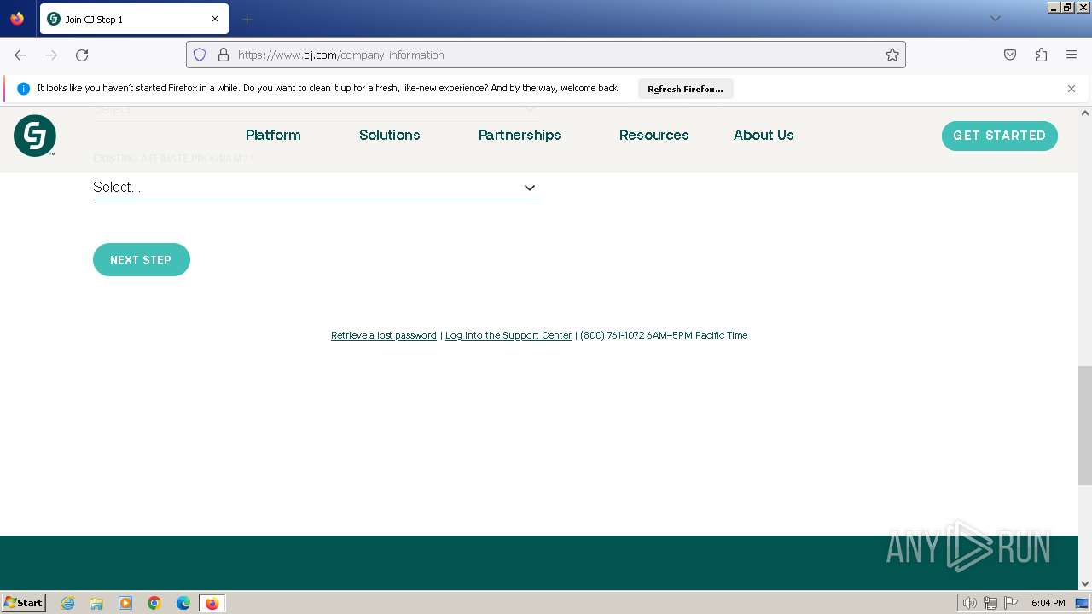Viewport: 1092px width, 614px height.
Task: Dismiss the Firefox refresh notification bar
Action: [x=1072, y=89]
